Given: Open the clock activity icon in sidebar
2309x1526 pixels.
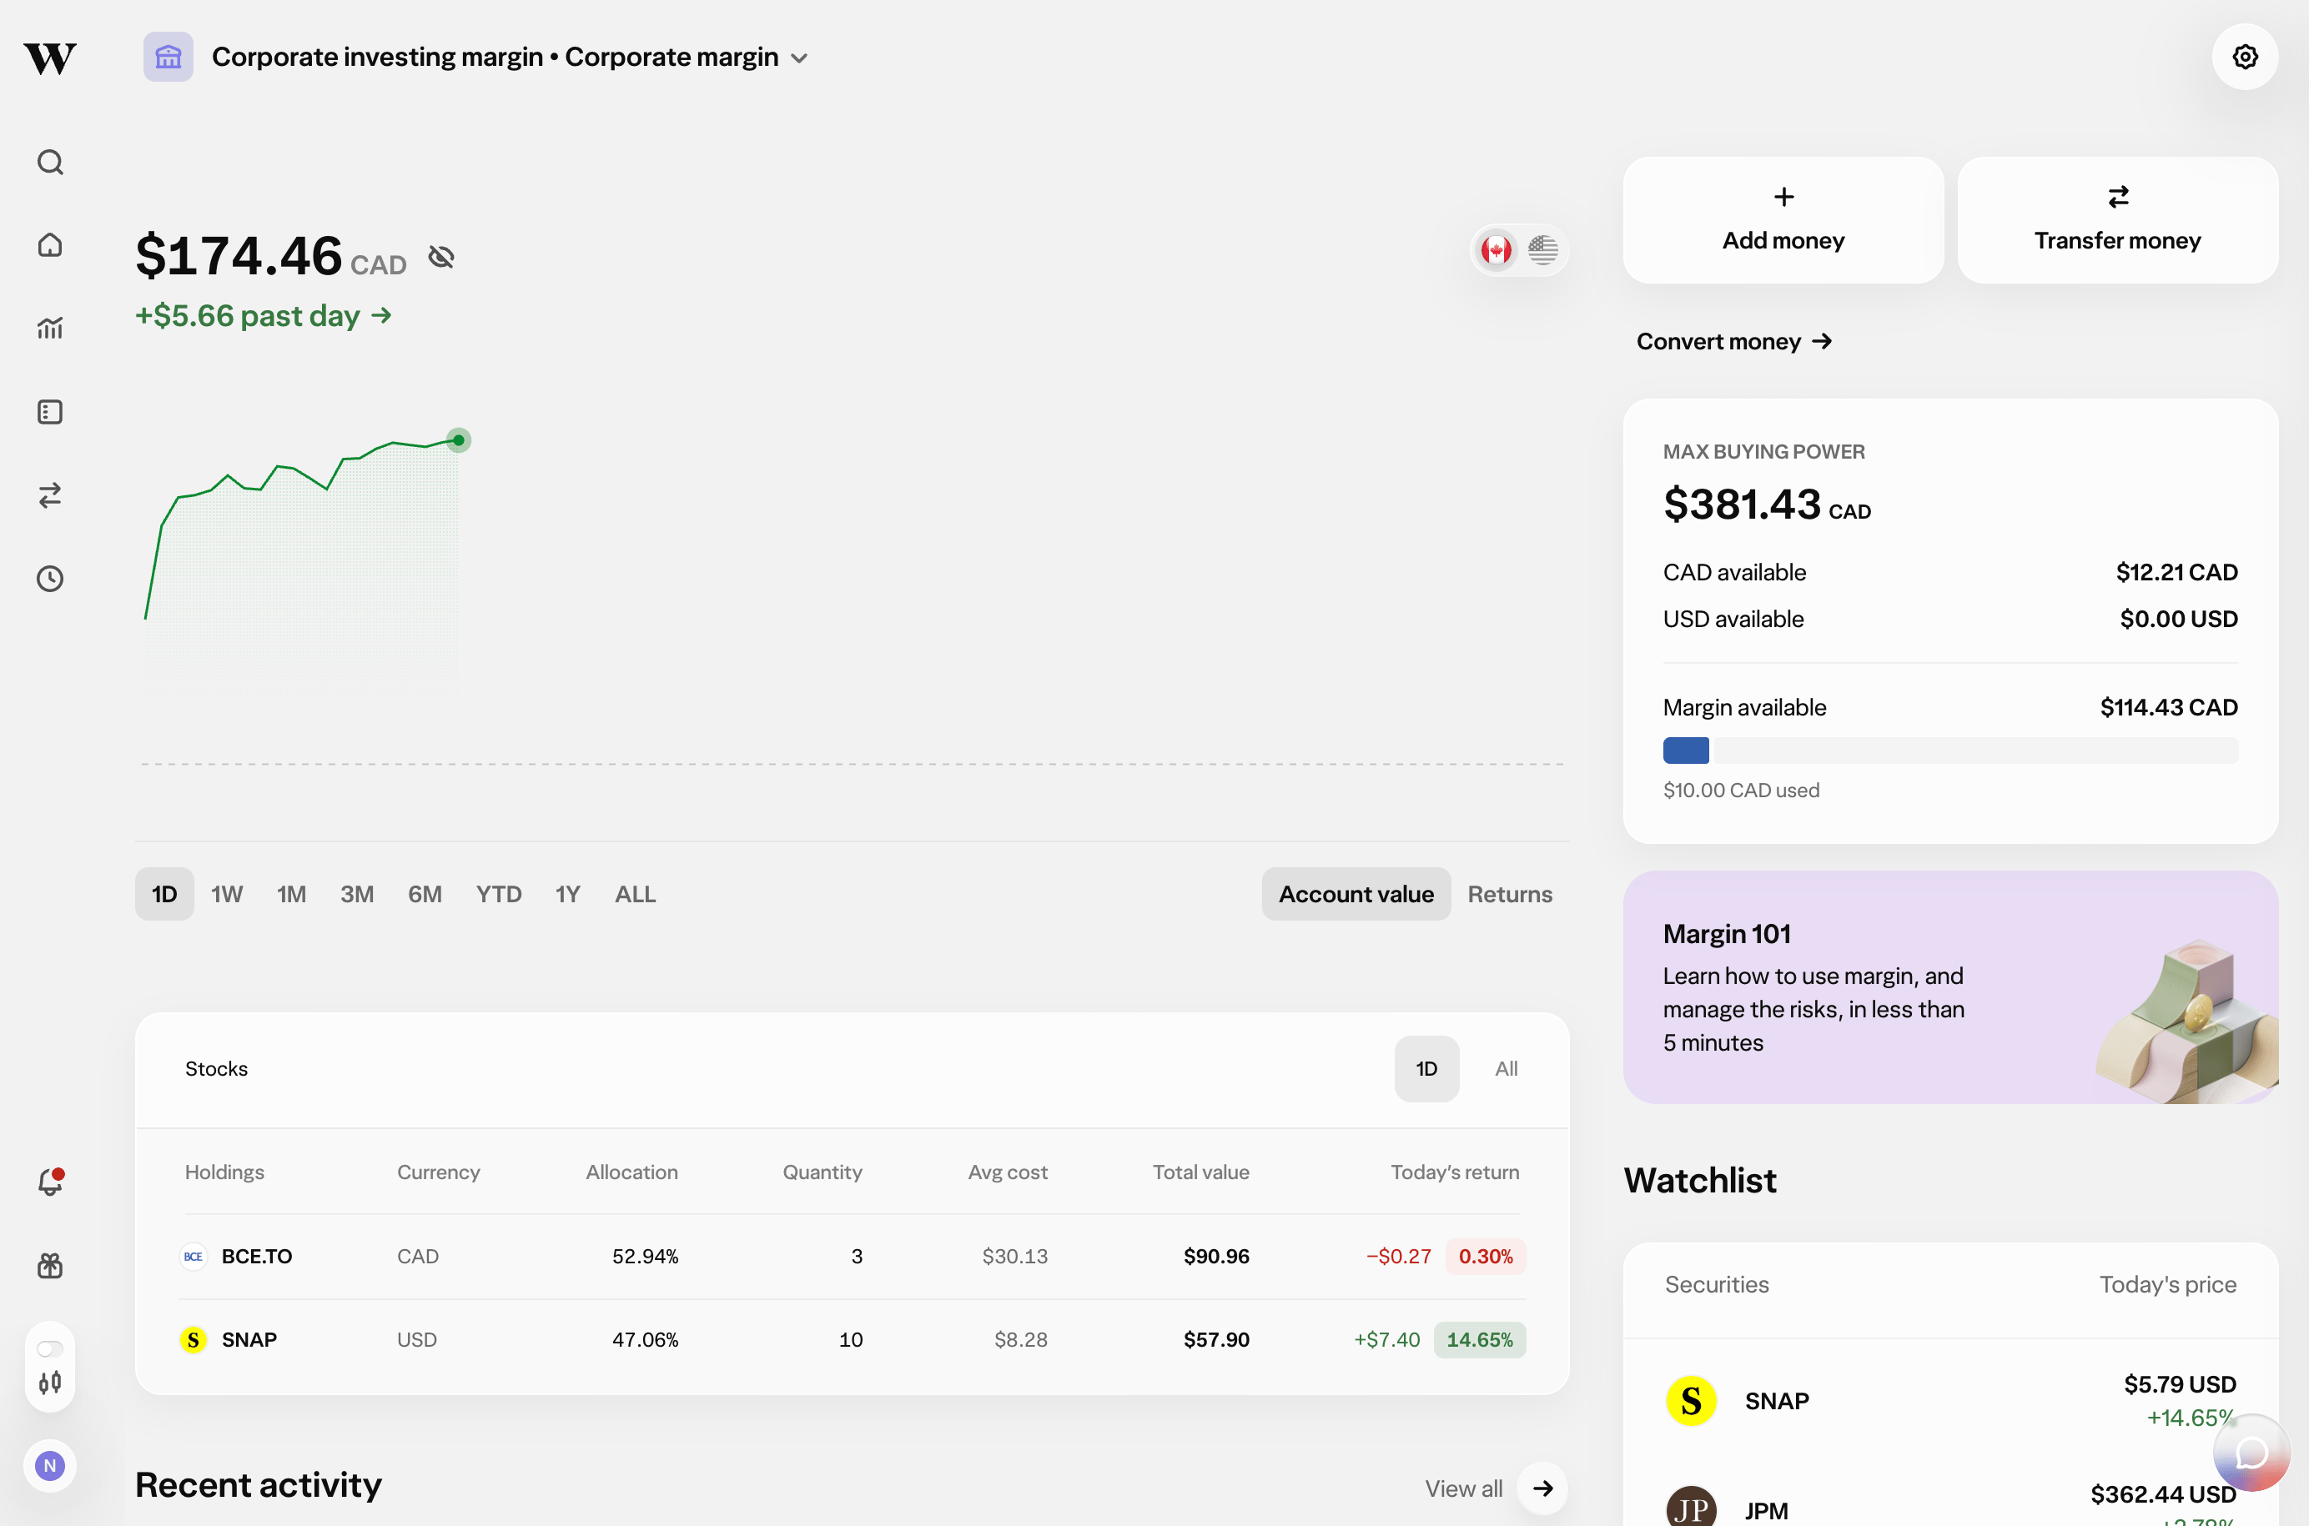Looking at the screenshot, I should (50, 579).
